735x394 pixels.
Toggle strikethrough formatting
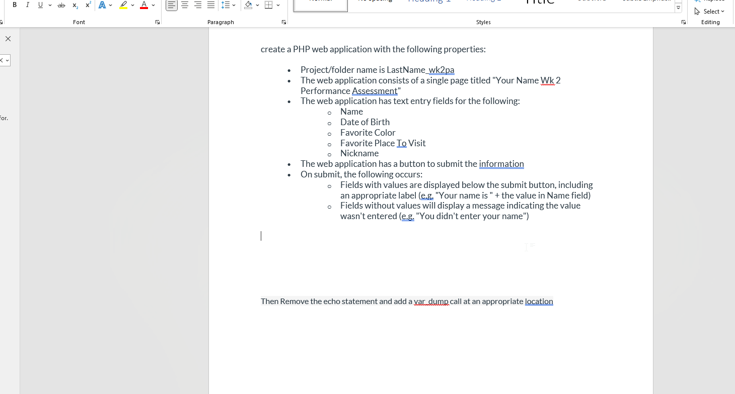pyautogui.click(x=61, y=5)
